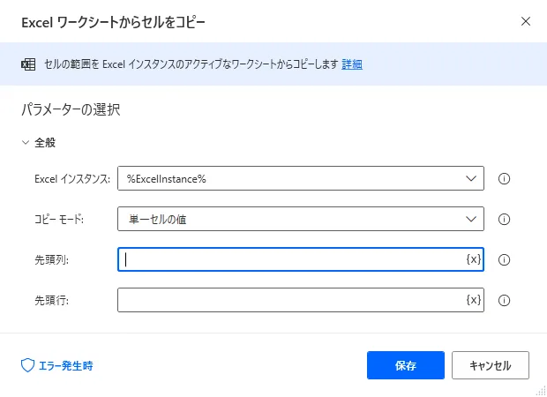Show the info tooltip for 先頭行
Viewport: 547px width, 397px height.
click(506, 300)
